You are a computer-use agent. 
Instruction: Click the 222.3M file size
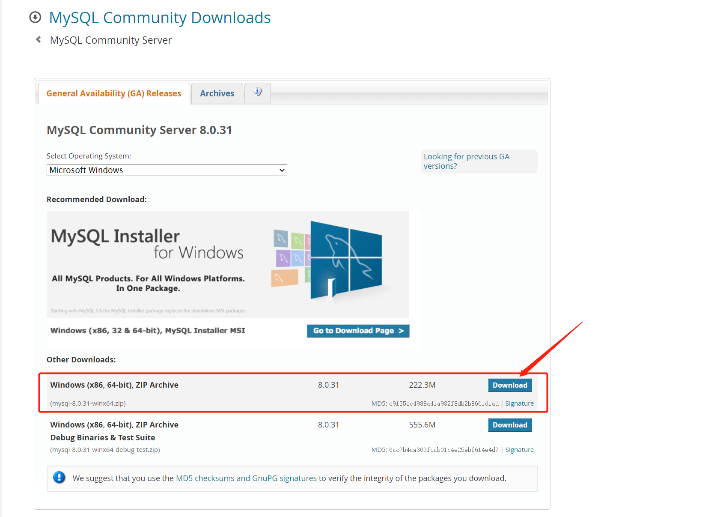pos(422,385)
